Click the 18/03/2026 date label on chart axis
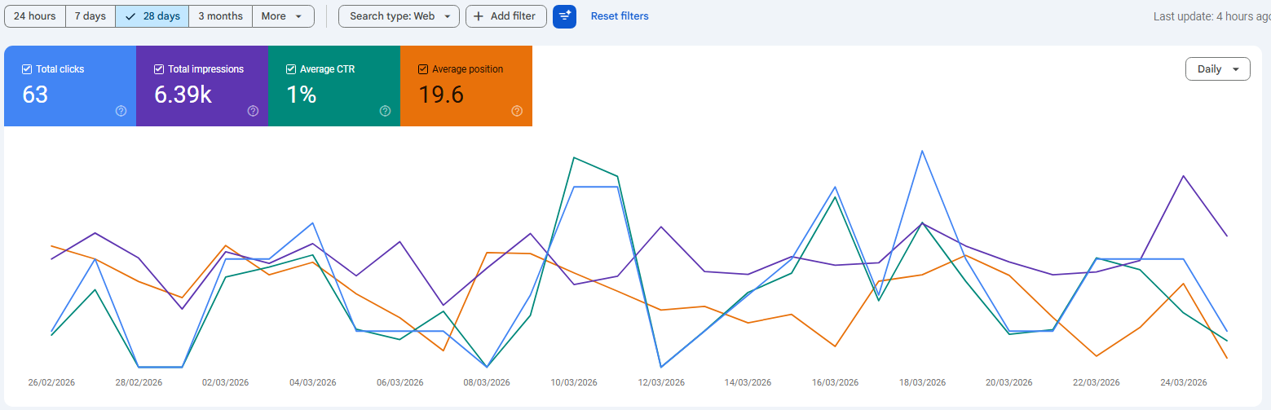The width and height of the screenshot is (1271, 410). [922, 382]
